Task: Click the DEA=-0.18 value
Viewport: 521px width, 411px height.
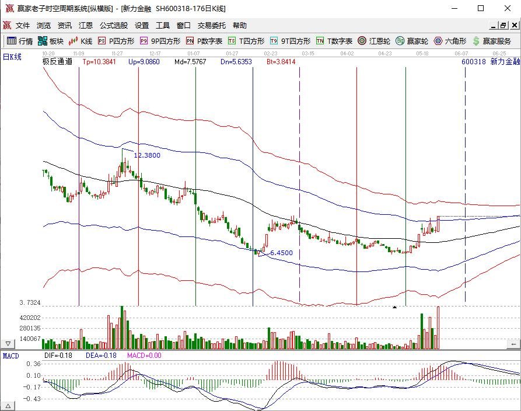Action: click(x=101, y=356)
